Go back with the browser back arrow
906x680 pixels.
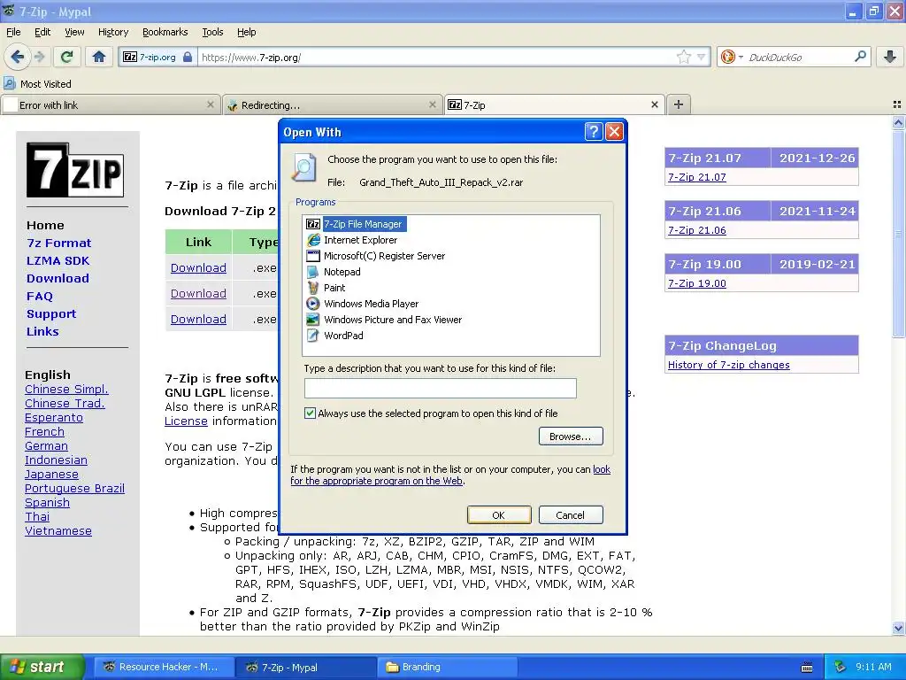pyautogui.click(x=17, y=57)
